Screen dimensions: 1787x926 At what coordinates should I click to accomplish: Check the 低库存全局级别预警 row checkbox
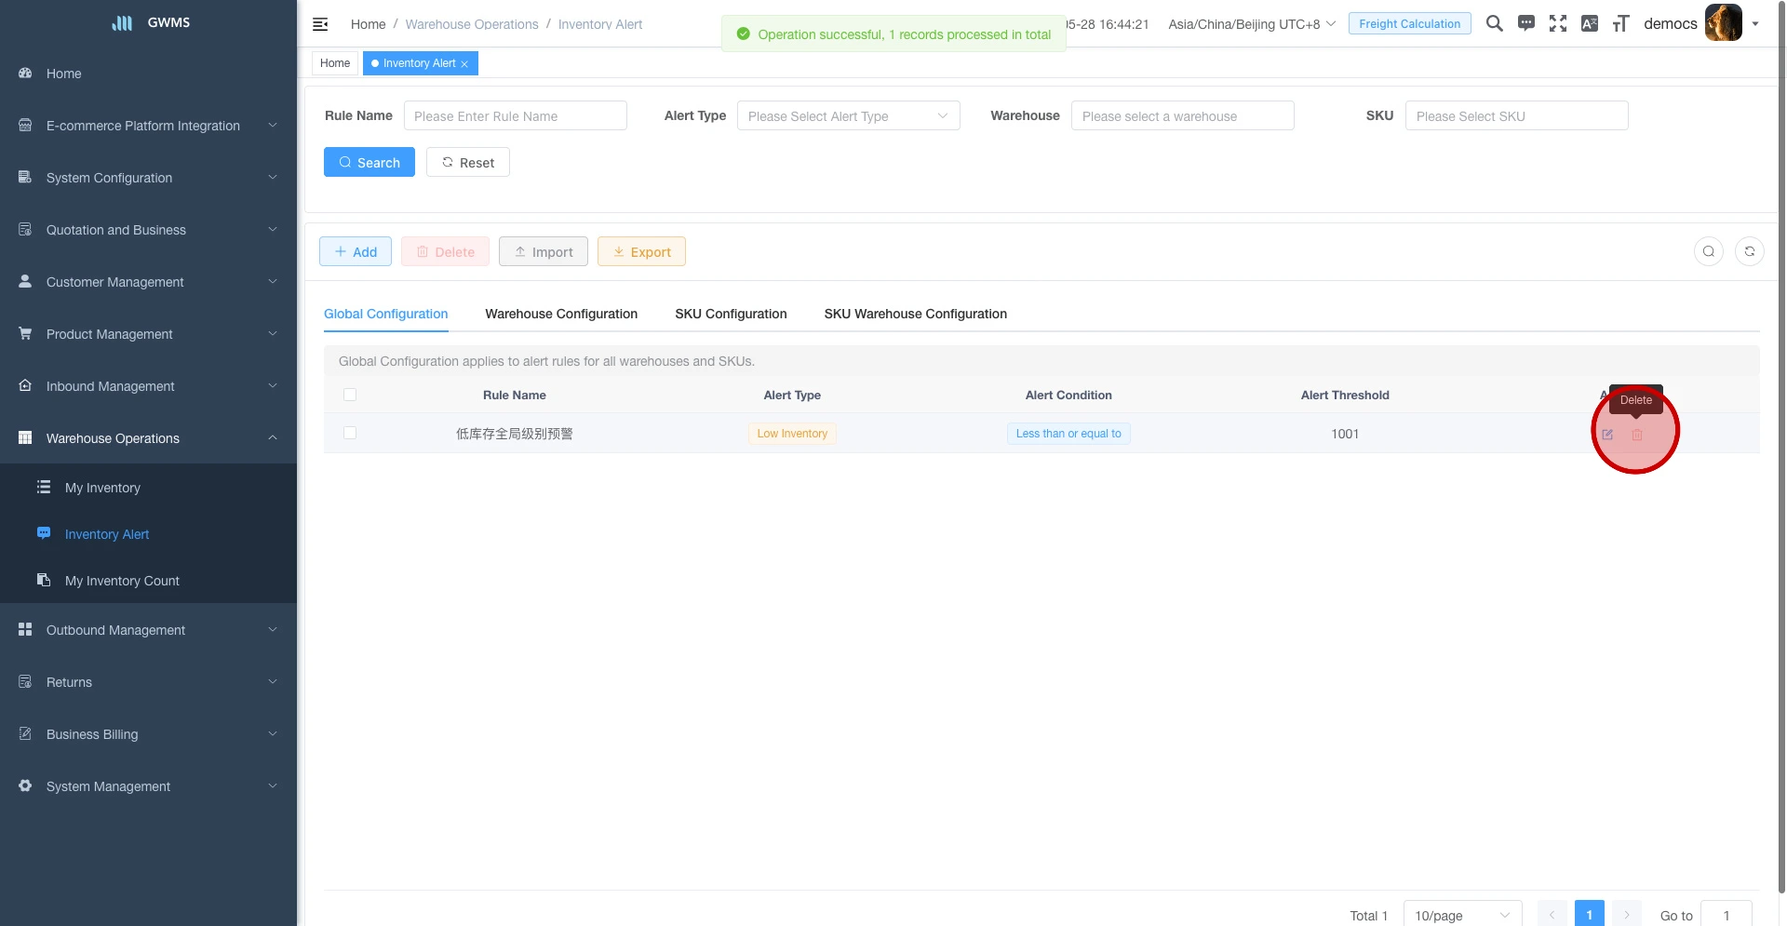click(x=350, y=433)
